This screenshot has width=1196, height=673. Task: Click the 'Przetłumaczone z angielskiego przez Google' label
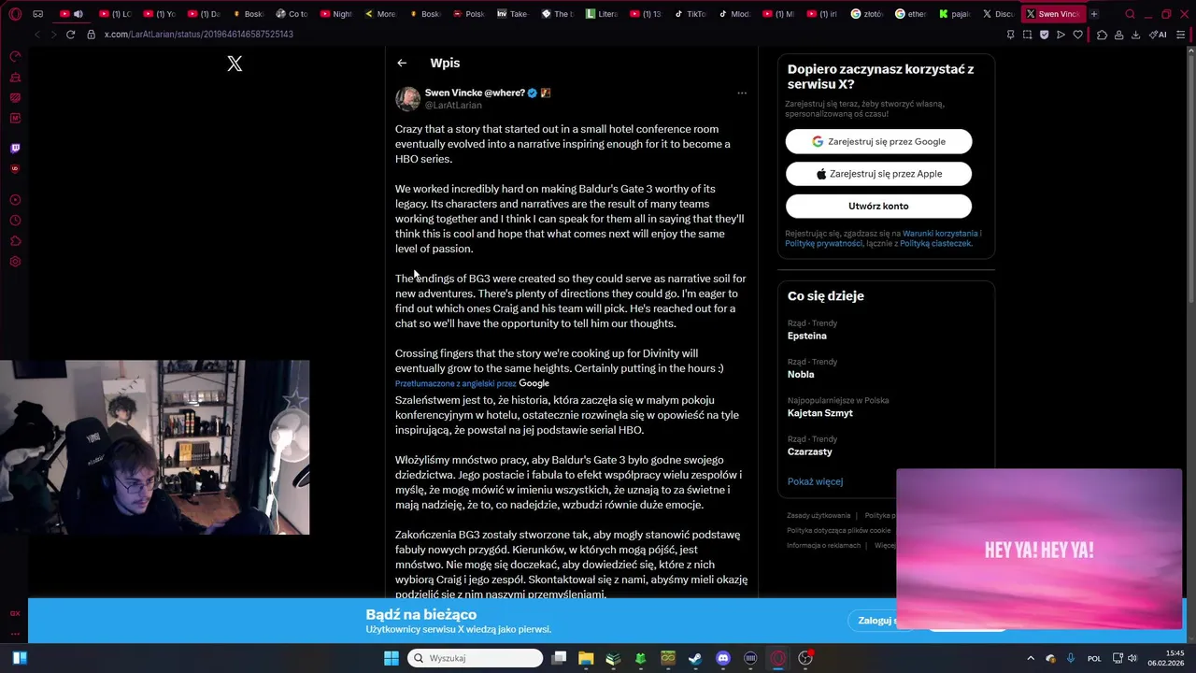coord(472,383)
